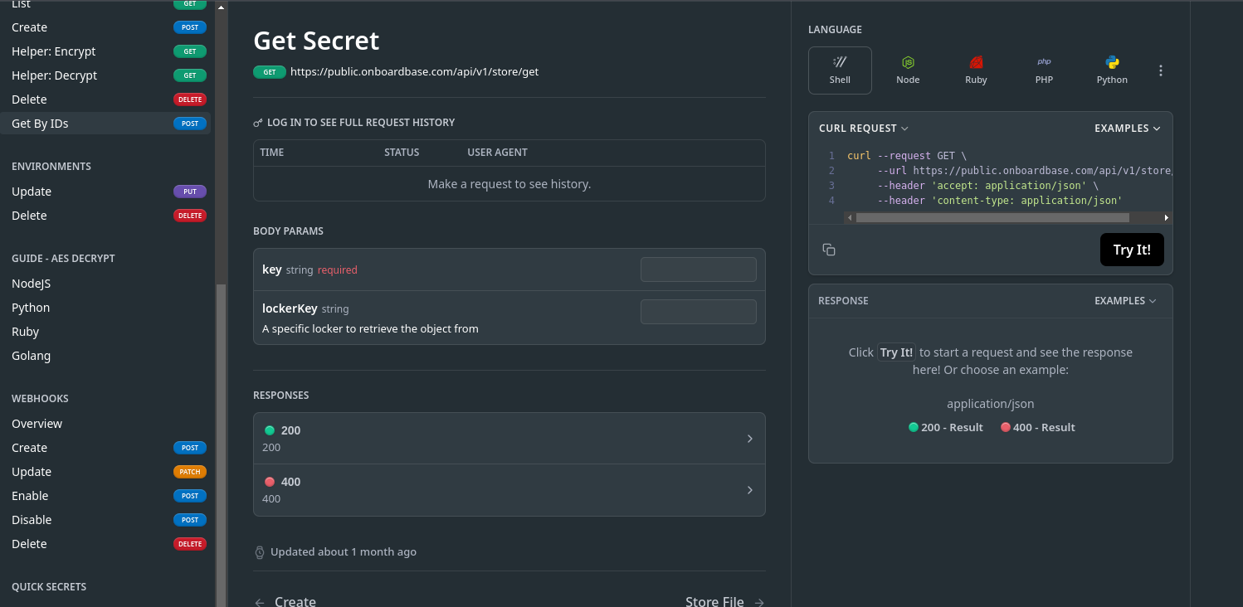Open Webhooks Enable page
This screenshot has height=607, width=1243.
[105, 496]
